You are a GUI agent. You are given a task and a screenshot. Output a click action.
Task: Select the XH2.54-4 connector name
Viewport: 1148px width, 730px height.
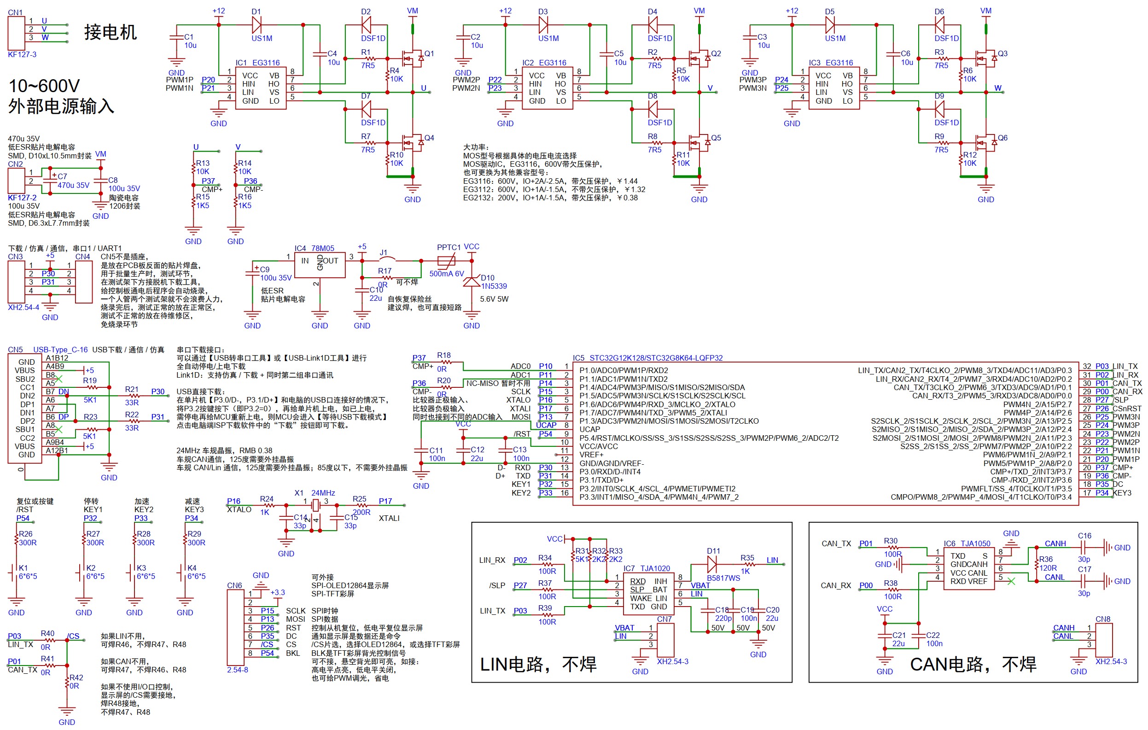tap(23, 307)
